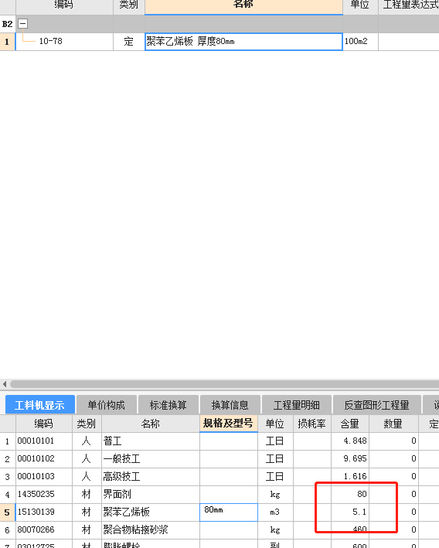The image size is (439, 548).
Task: Click the 80mm specification input field
Action: 229,512
